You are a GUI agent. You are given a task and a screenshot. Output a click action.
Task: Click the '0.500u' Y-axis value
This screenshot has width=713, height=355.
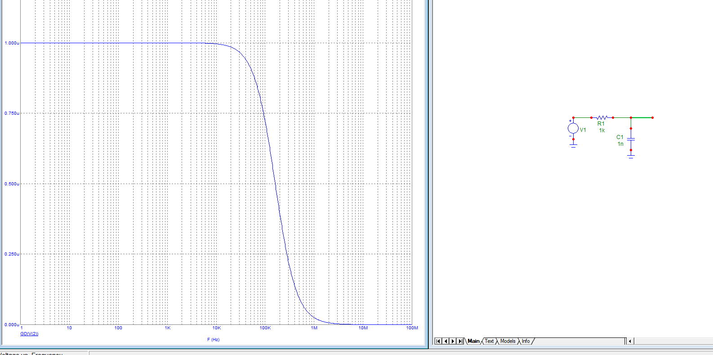(x=12, y=184)
